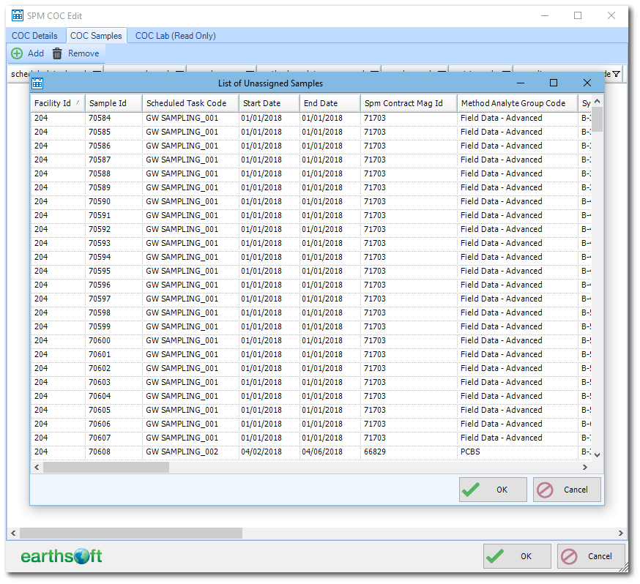Add a new sample with the green plus icon

[x=15, y=53]
